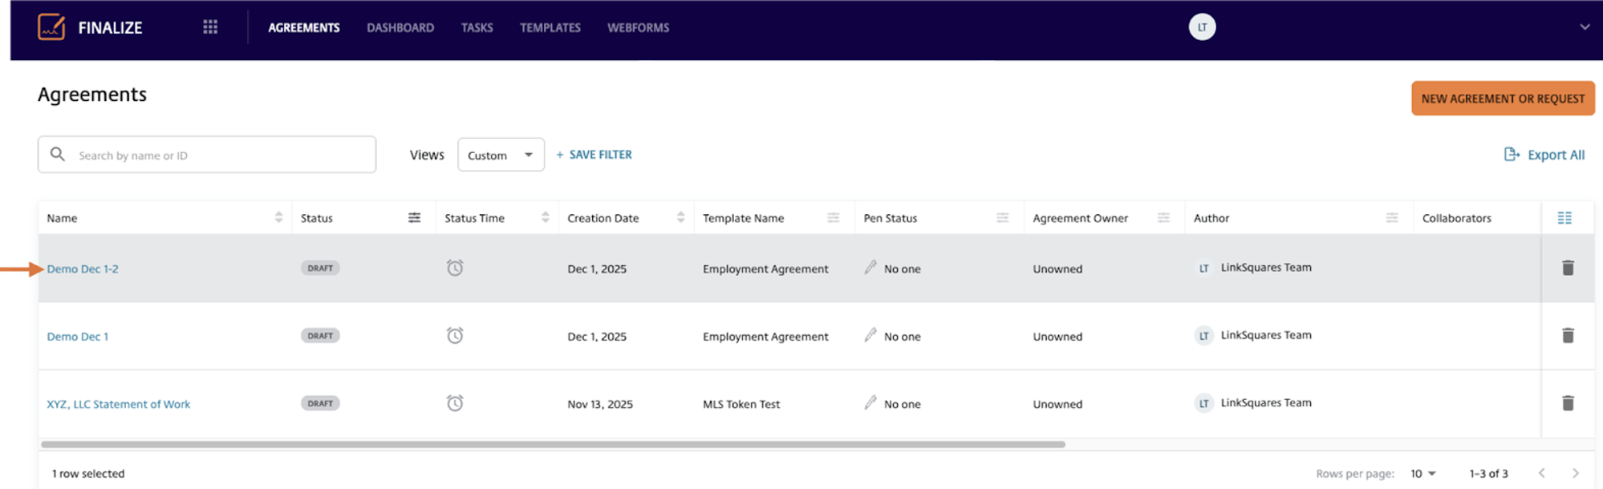Click the Status column filter icon
Screen dimensions: 1603x489
[414, 218]
